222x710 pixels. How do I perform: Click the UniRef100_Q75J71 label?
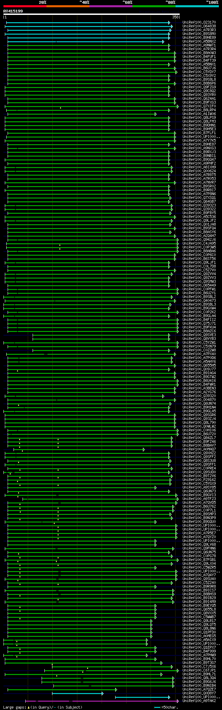(x=199, y=324)
